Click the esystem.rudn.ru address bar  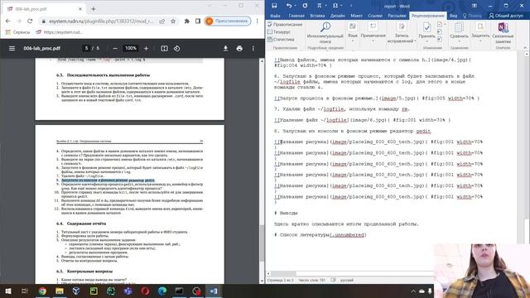101,21
